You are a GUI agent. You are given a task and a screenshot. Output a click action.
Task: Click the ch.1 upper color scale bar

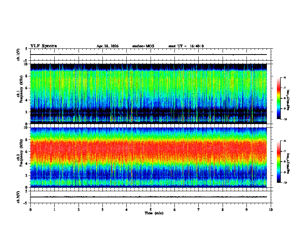point(279,98)
